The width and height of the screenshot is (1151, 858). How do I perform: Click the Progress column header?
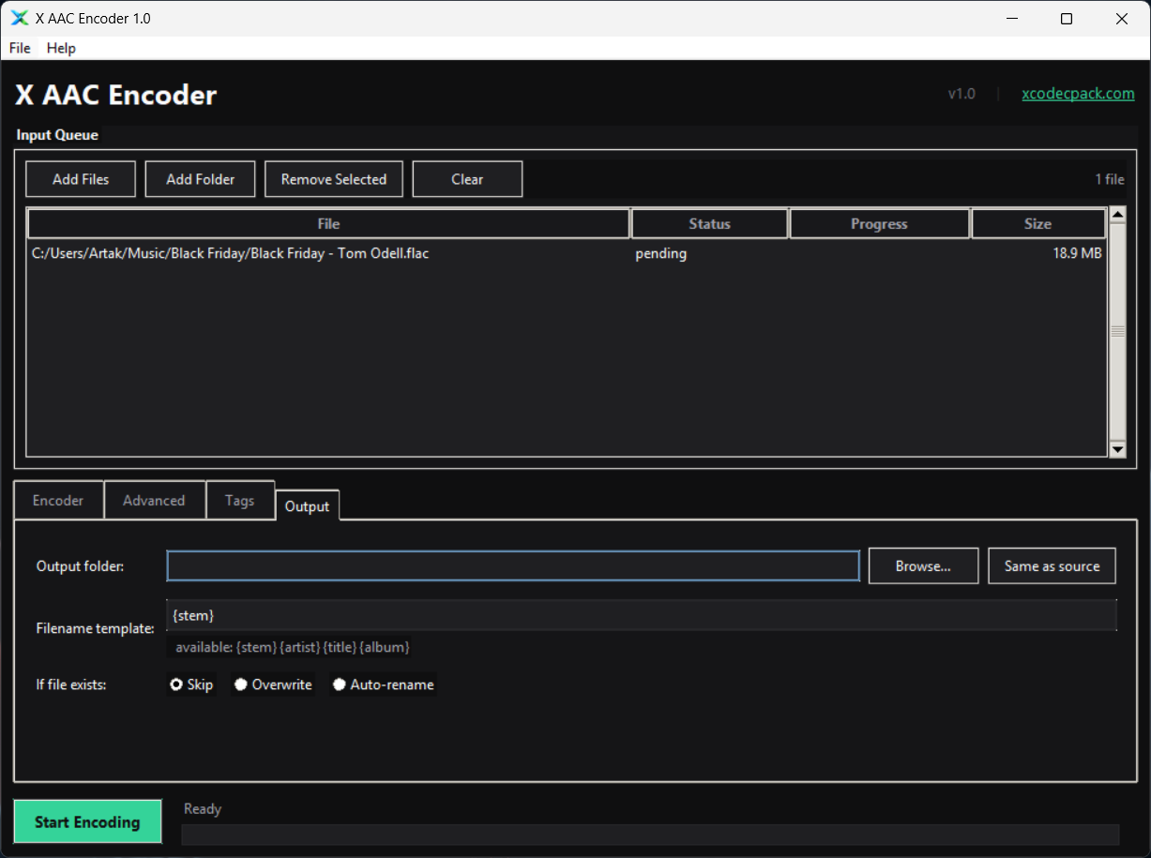(879, 224)
